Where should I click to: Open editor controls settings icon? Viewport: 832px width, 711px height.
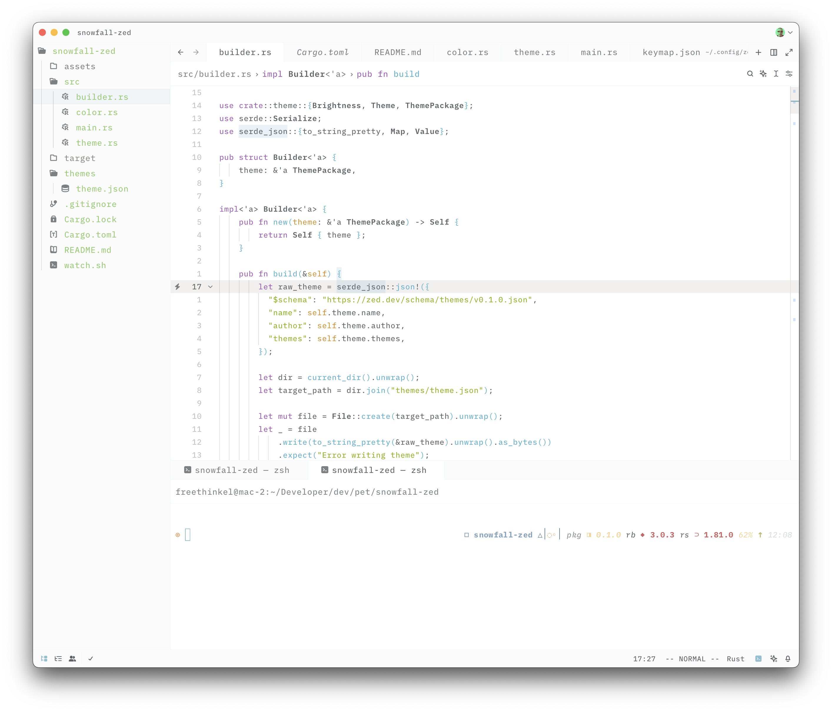click(x=789, y=74)
